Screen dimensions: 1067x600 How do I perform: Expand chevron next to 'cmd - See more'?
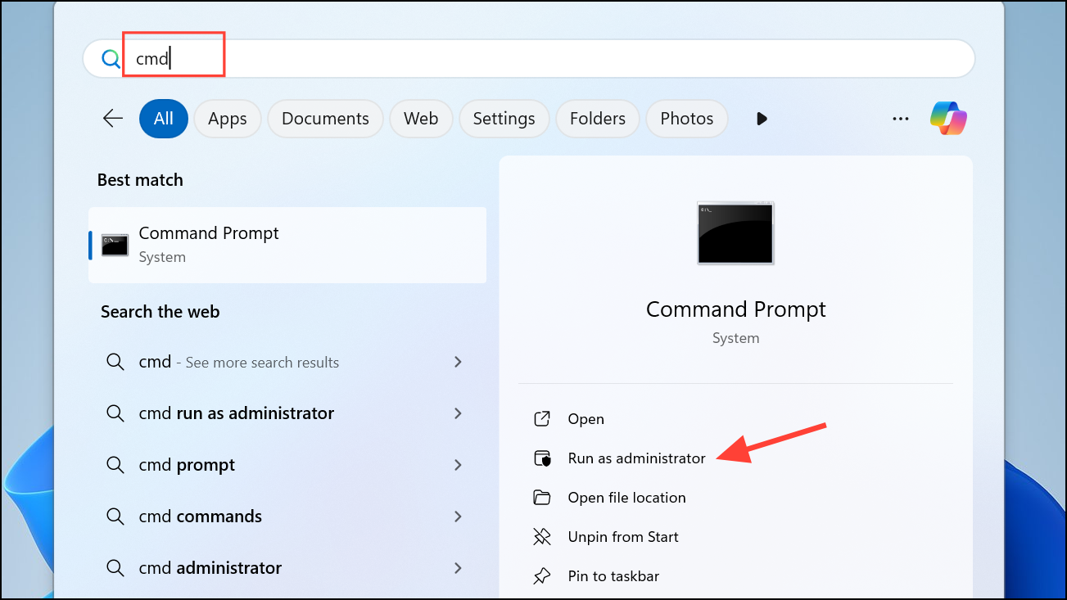(458, 362)
